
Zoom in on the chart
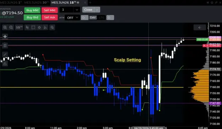(x=5, y=27)
